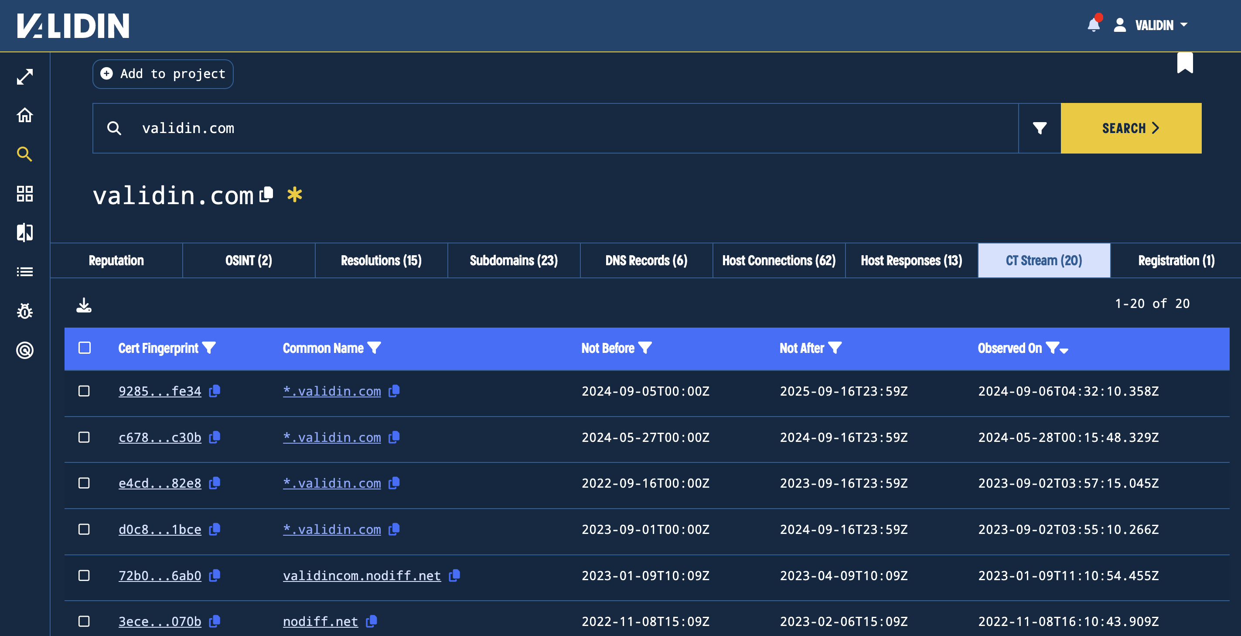Copy validin.com title to clipboard
The image size is (1241, 636).
pyautogui.click(x=266, y=195)
